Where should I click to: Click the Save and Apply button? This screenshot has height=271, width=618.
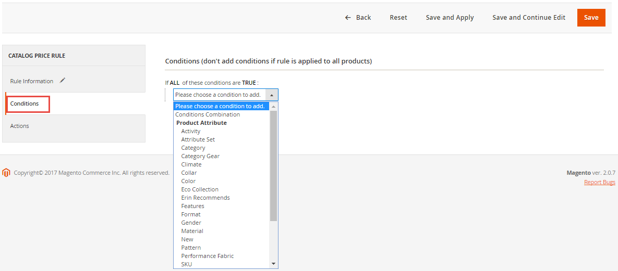[x=450, y=18]
